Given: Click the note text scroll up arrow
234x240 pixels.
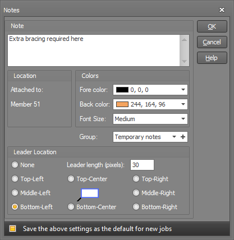Looking at the screenshot, I should pyautogui.click(x=184, y=40).
